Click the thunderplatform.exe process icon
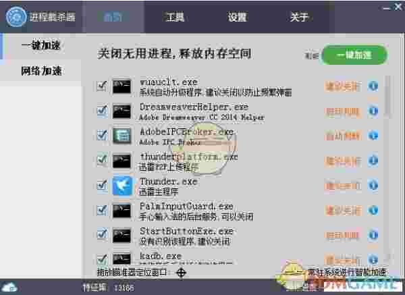 (122, 161)
